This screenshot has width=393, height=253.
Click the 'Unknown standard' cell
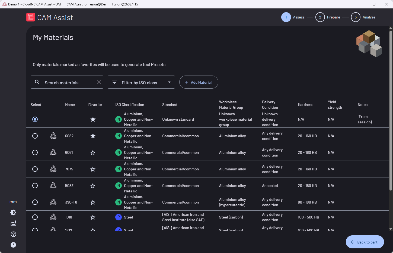[x=178, y=119]
